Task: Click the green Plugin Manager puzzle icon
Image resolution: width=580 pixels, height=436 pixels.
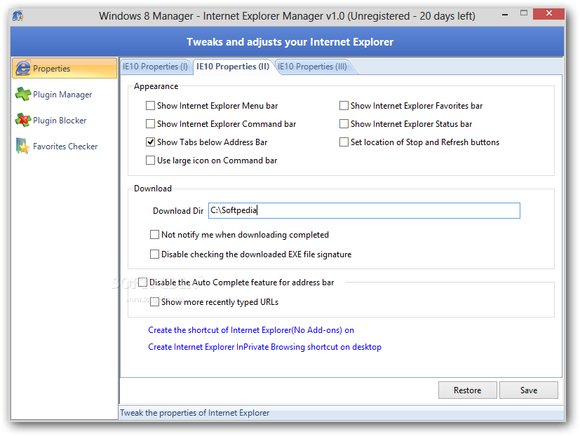Action: click(x=23, y=94)
